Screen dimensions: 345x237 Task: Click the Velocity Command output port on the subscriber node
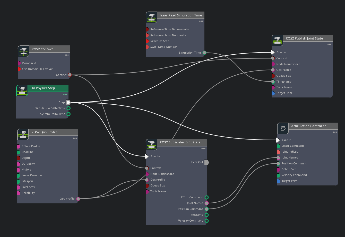tap(206, 221)
